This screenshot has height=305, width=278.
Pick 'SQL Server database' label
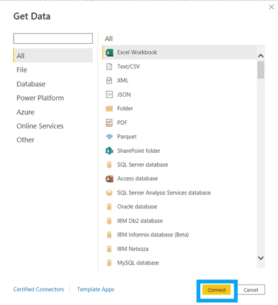[142, 165]
